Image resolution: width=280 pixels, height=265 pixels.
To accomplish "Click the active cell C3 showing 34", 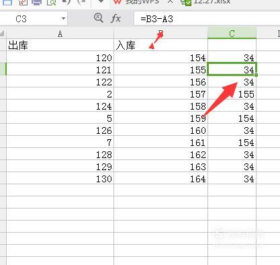I will pyautogui.click(x=232, y=69).
